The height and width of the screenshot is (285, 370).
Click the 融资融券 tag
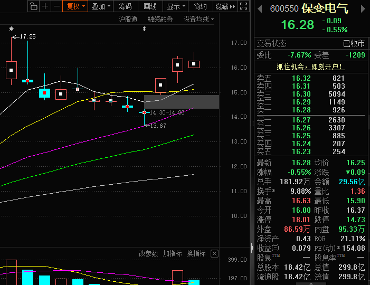(160, 19)
